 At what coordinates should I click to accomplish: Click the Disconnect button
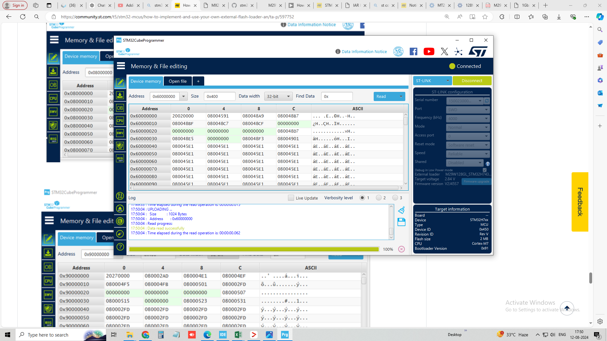[472, 81]
